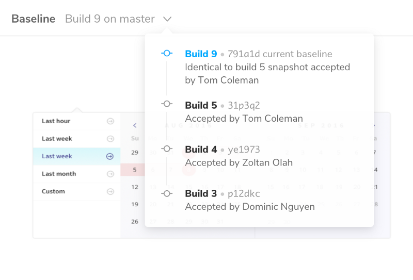Click the arrow icon beside Last hour
This screenshot has width=413, height=280.
point(110,121)
